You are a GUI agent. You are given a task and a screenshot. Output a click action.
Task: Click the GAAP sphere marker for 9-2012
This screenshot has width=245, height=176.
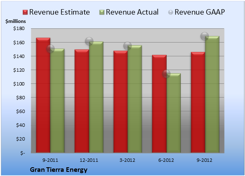pyautogui.click(x=205, y=36)
